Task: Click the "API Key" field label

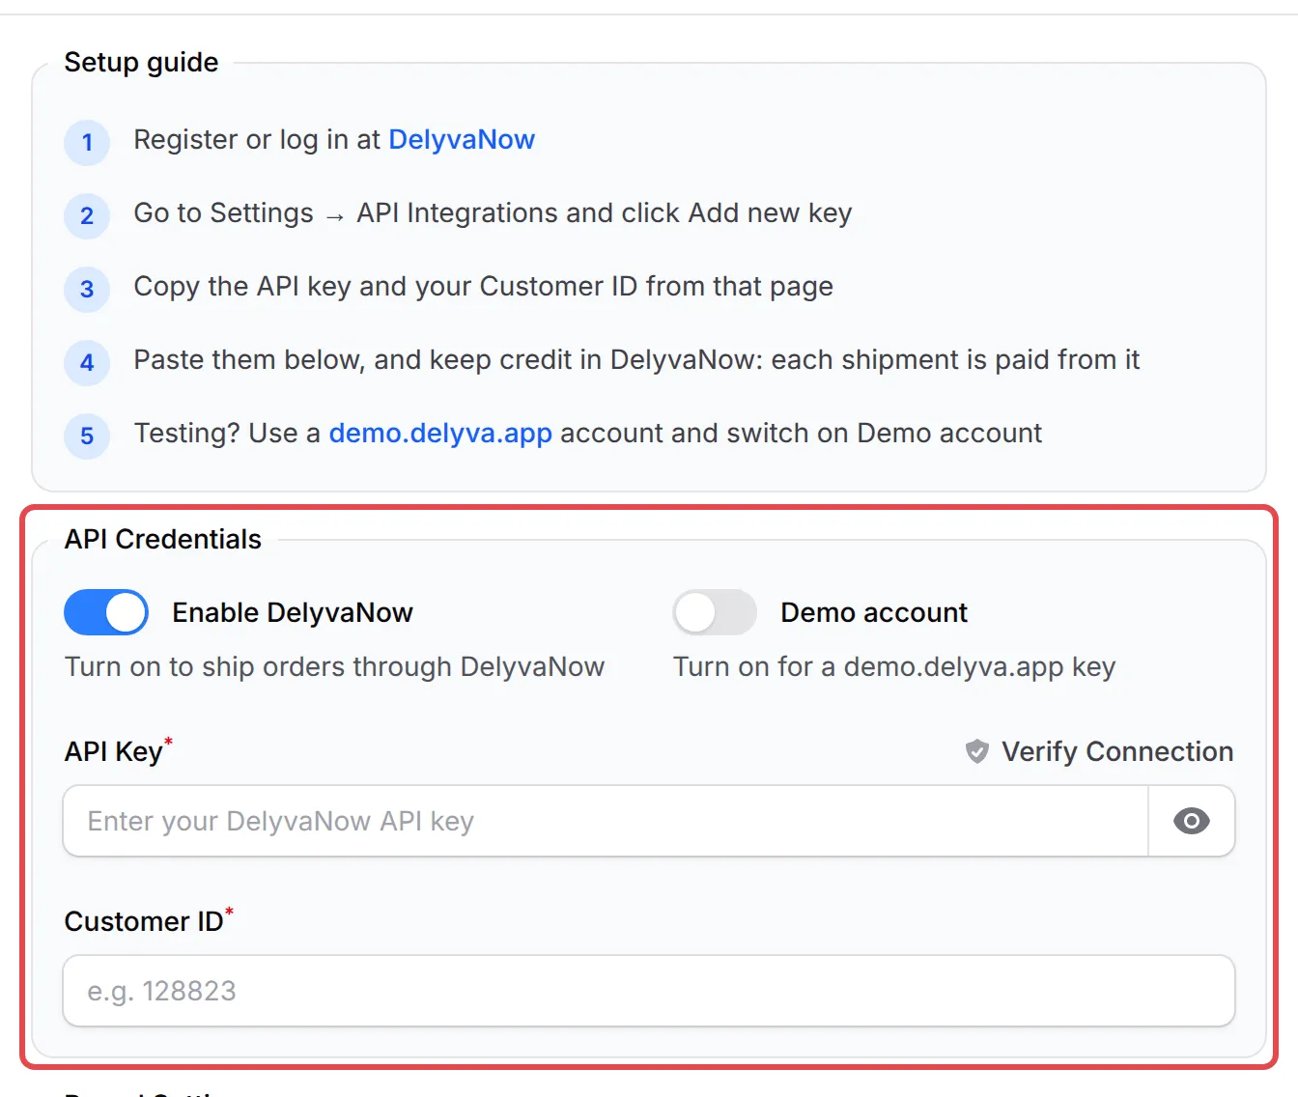Action: coord(114,751)
